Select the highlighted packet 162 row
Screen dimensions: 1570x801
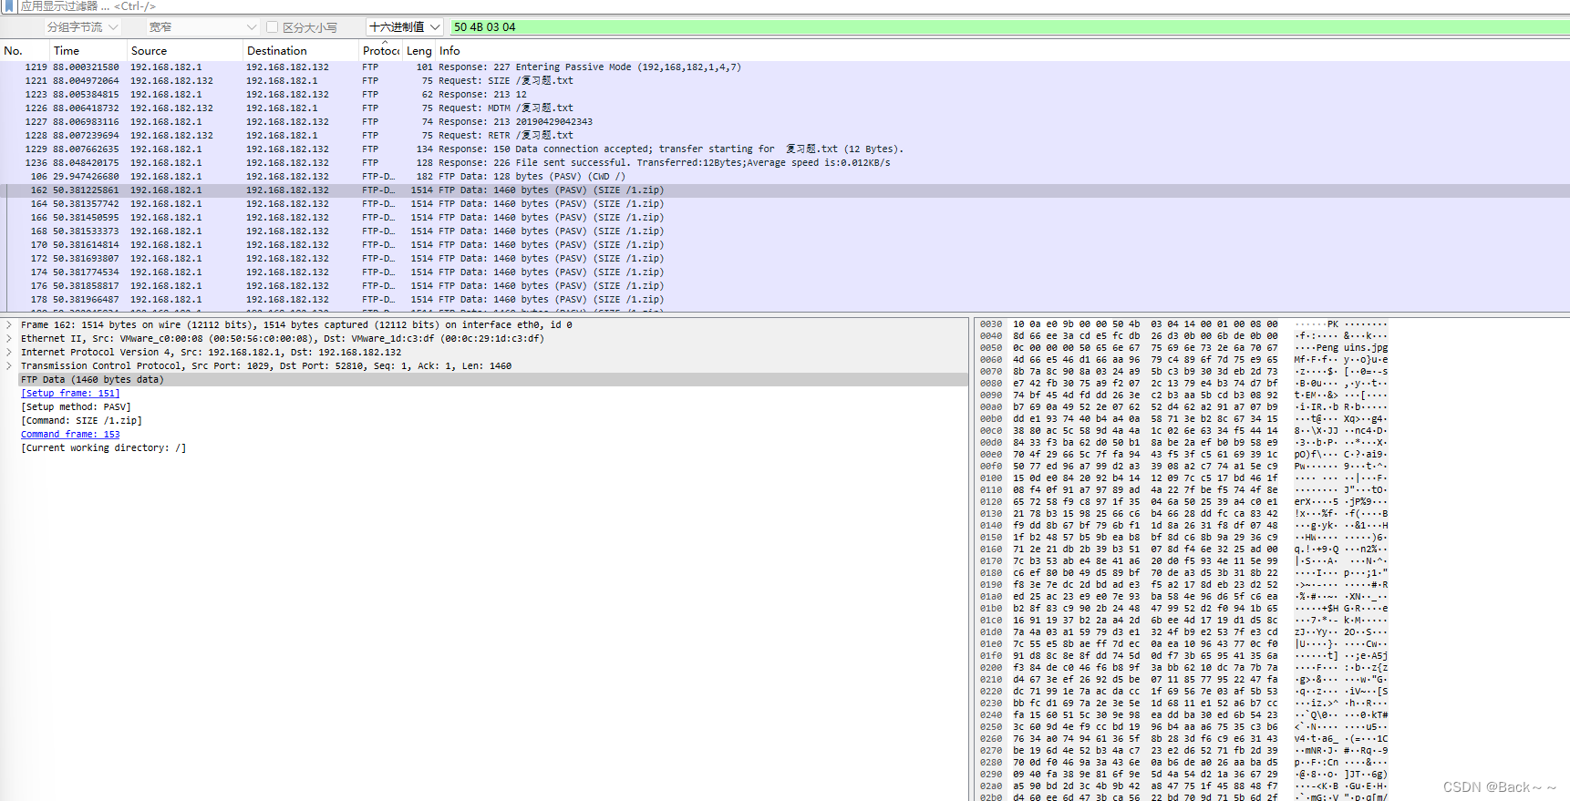(x=785, y=190)
